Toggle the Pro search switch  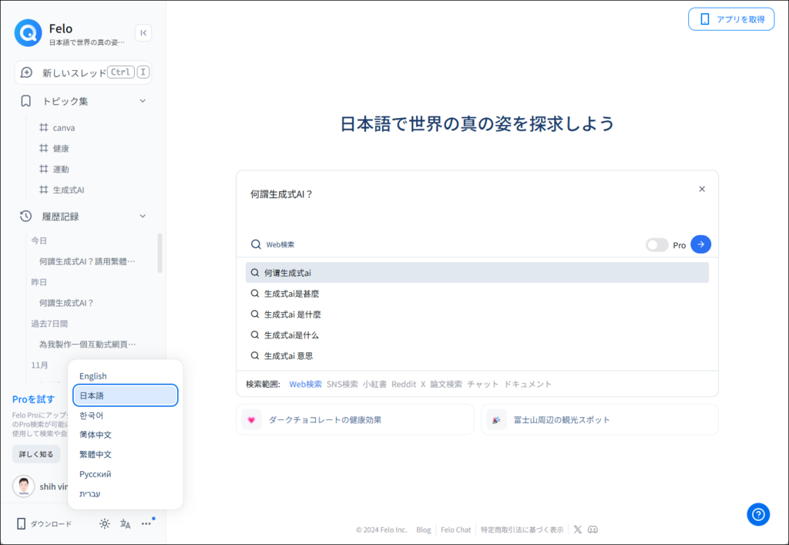657,245
